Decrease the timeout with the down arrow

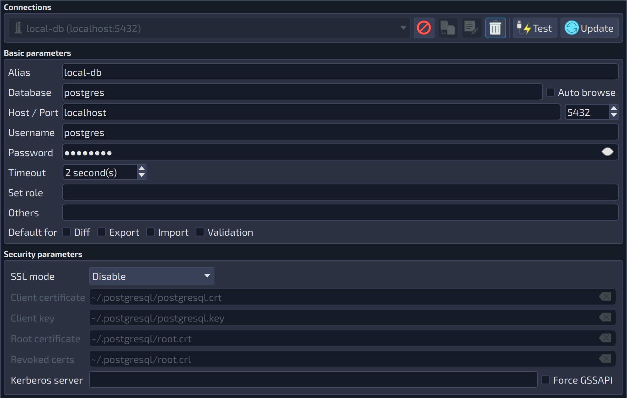(x=142, y=176)
